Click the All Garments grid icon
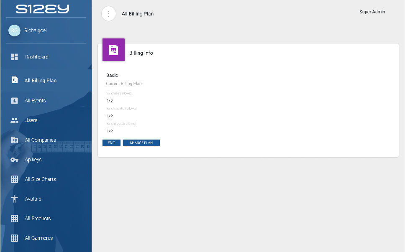 point(15,238)
